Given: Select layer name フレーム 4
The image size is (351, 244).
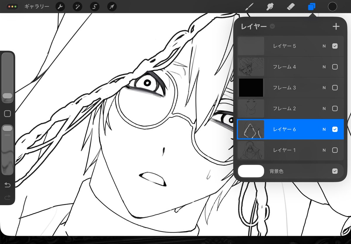Looking at the screenshot, I should click(285, 67).
